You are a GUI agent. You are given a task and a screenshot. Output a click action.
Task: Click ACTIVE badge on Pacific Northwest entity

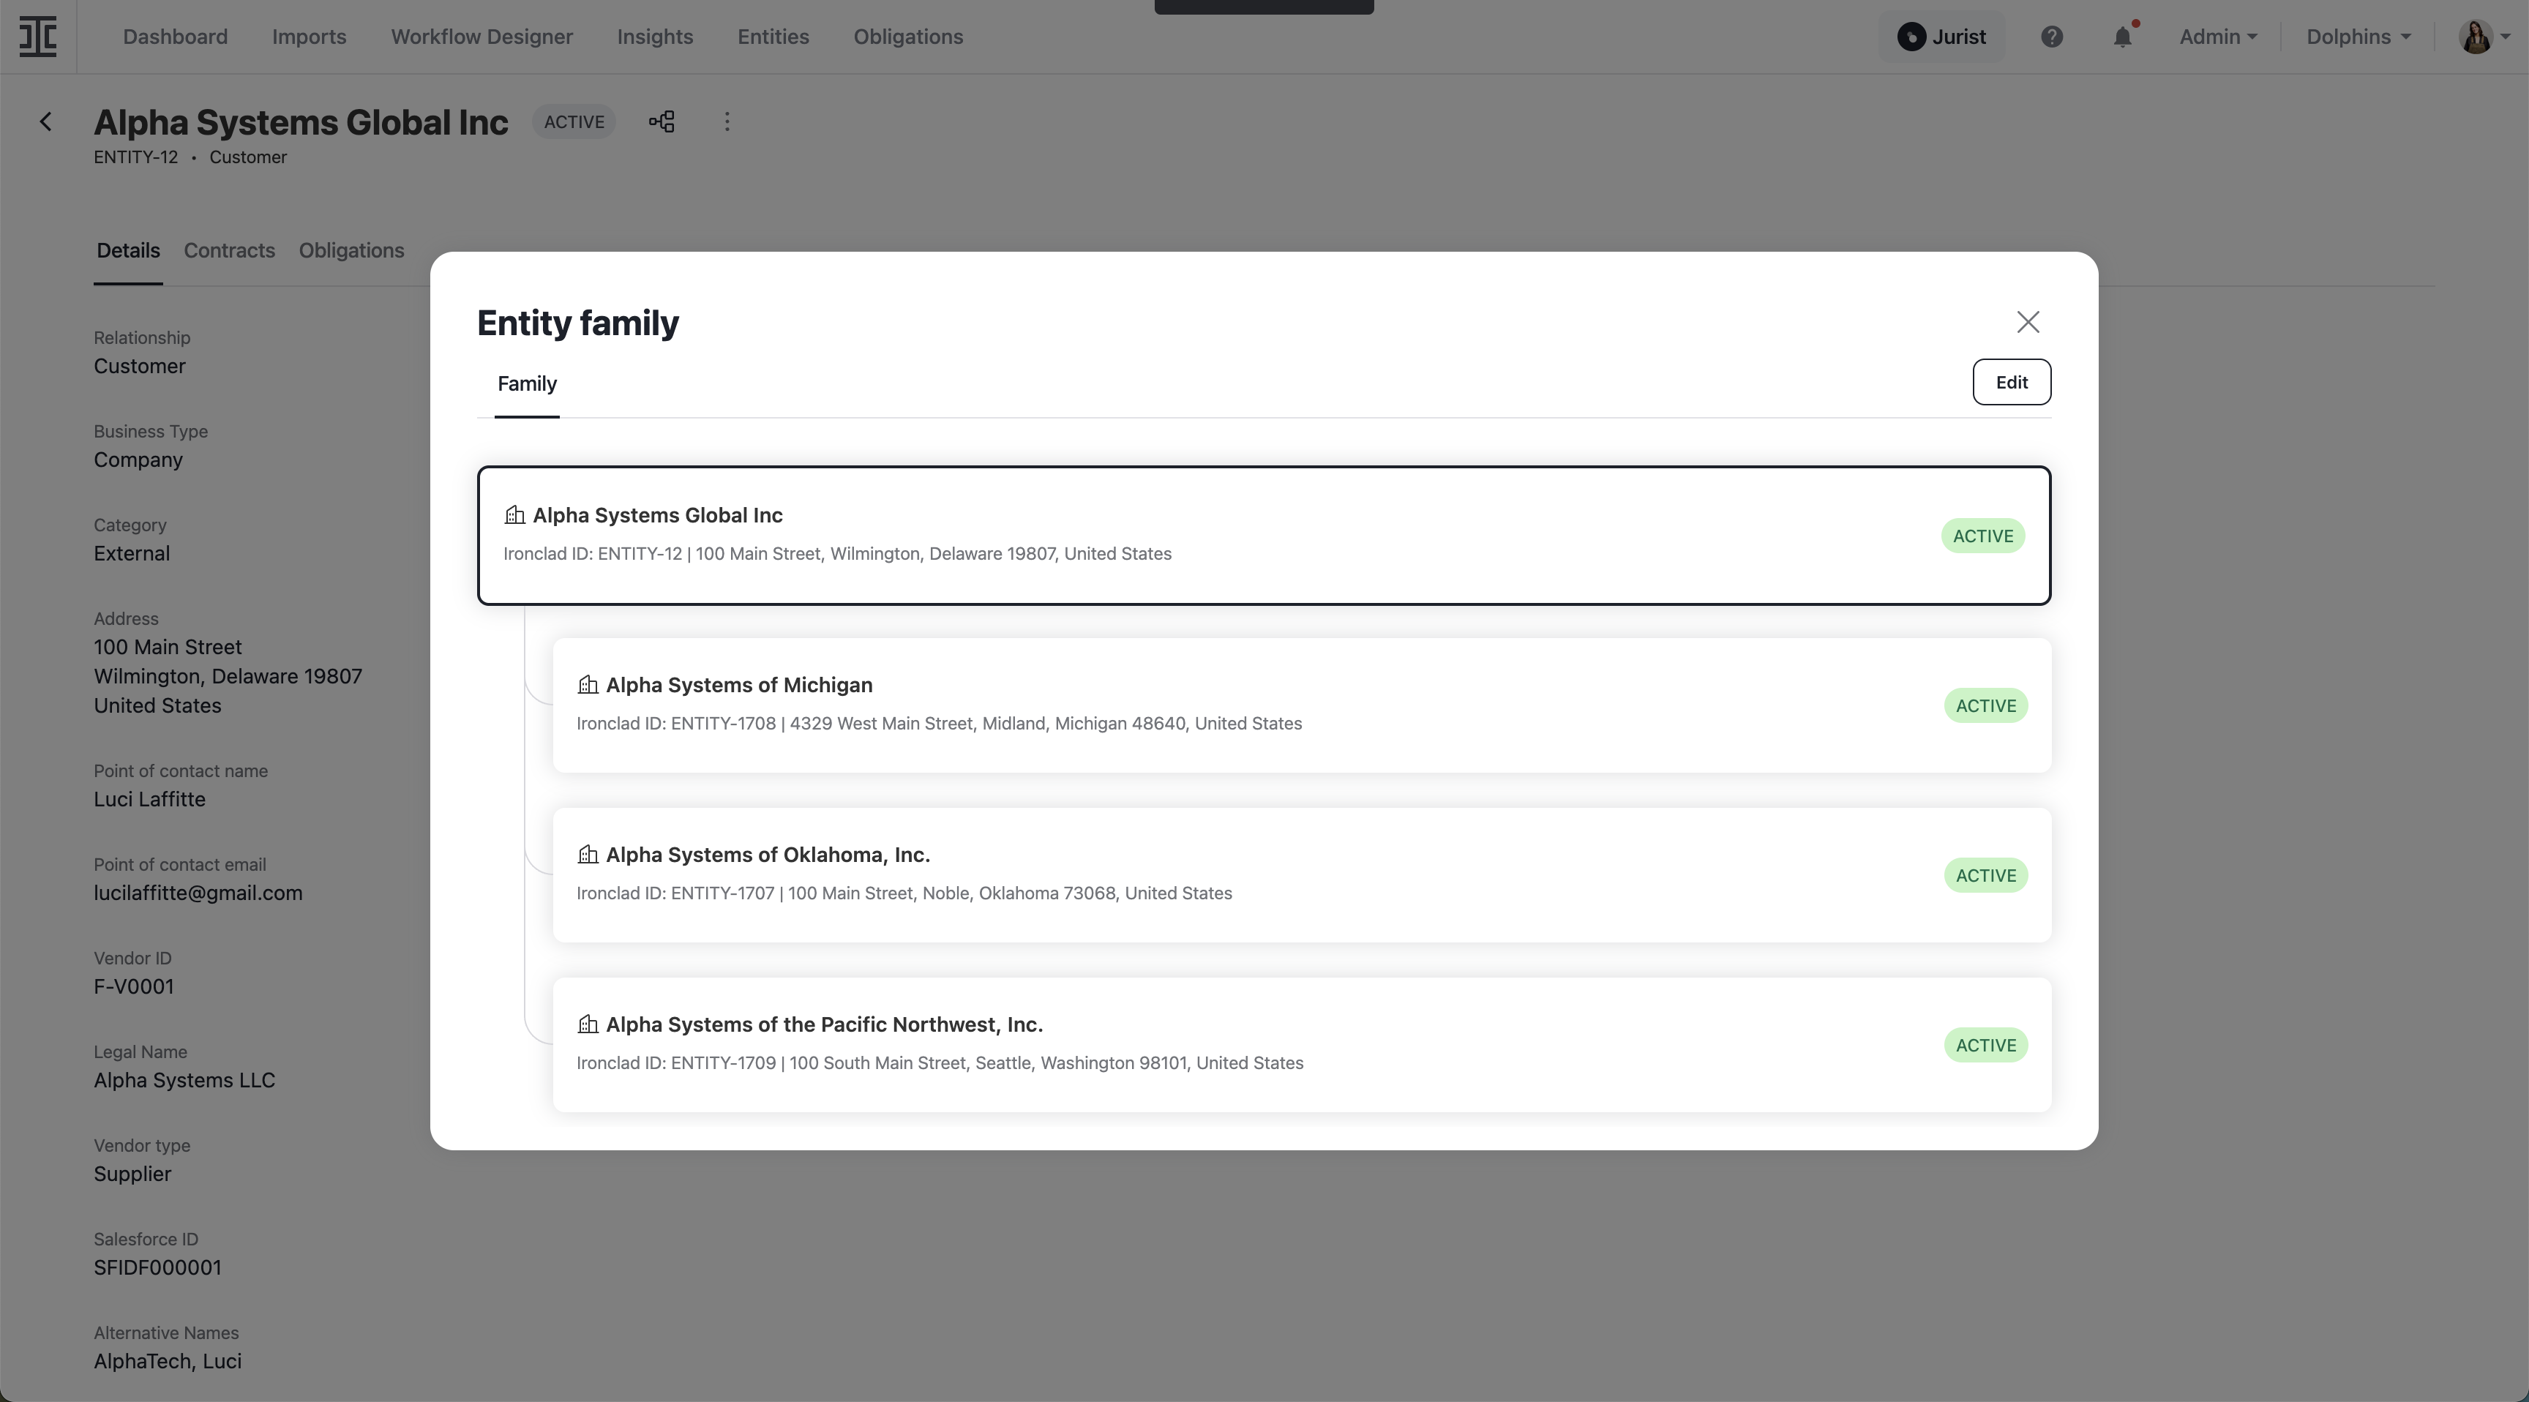point(1986,1046)
